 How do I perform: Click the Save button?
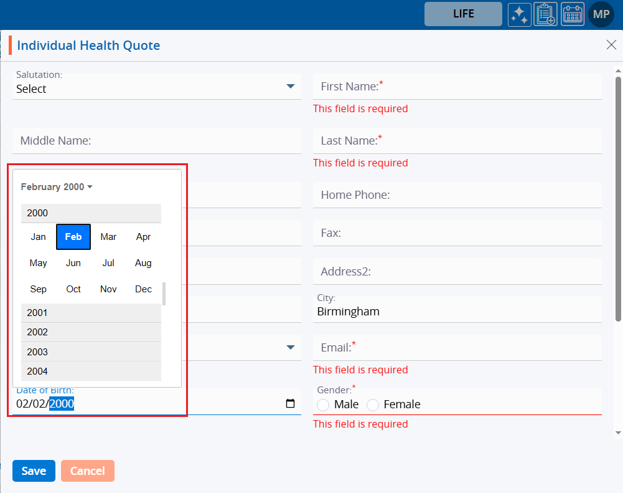tap(34, 471)
